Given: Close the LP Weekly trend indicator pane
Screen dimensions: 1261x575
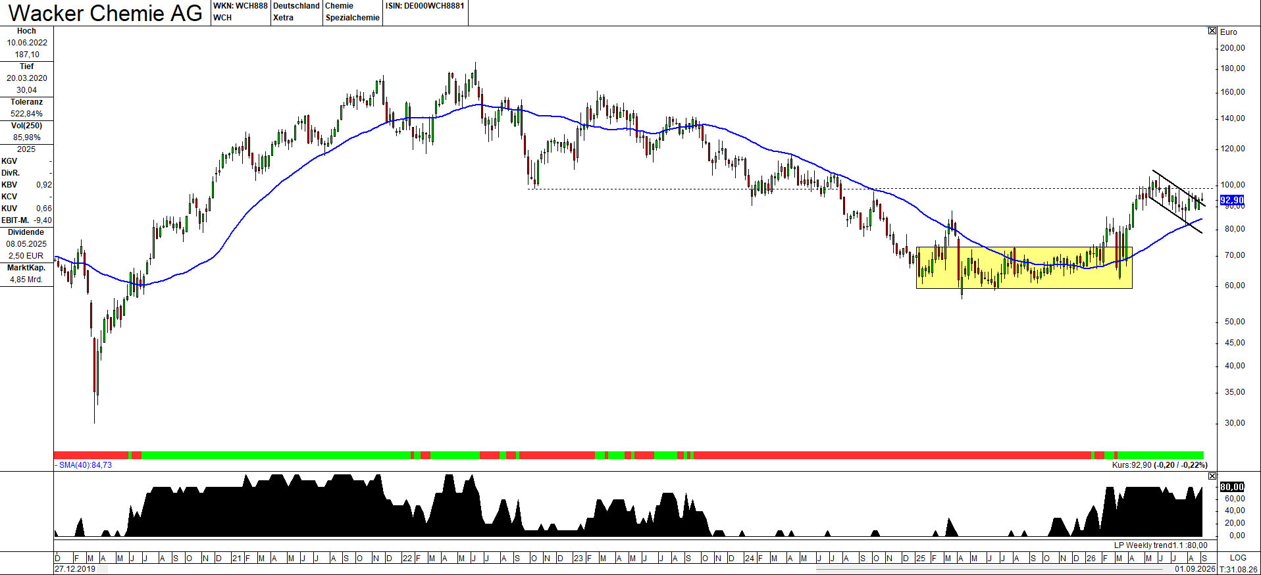Looking at the screenshot, I should click(1212, 476).
